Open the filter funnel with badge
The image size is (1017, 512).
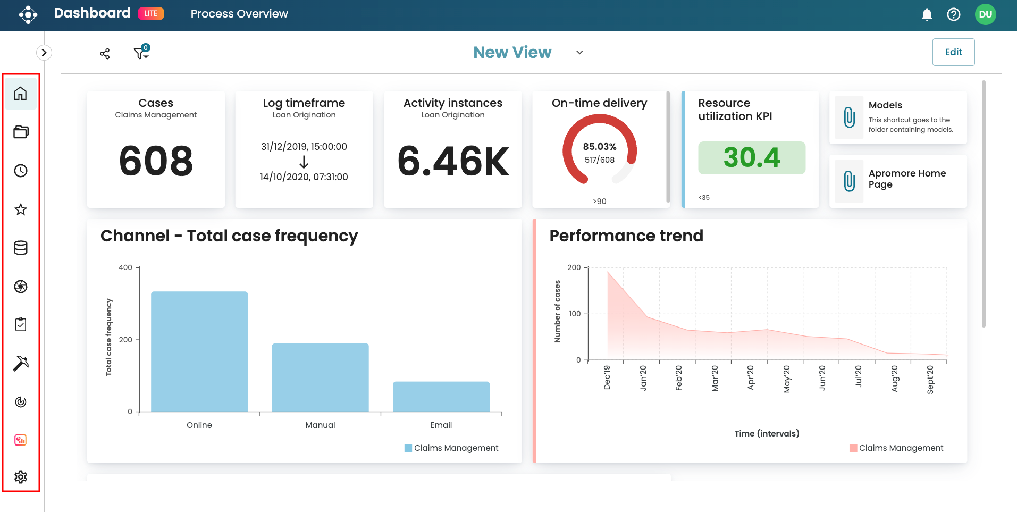coord(141,53)
